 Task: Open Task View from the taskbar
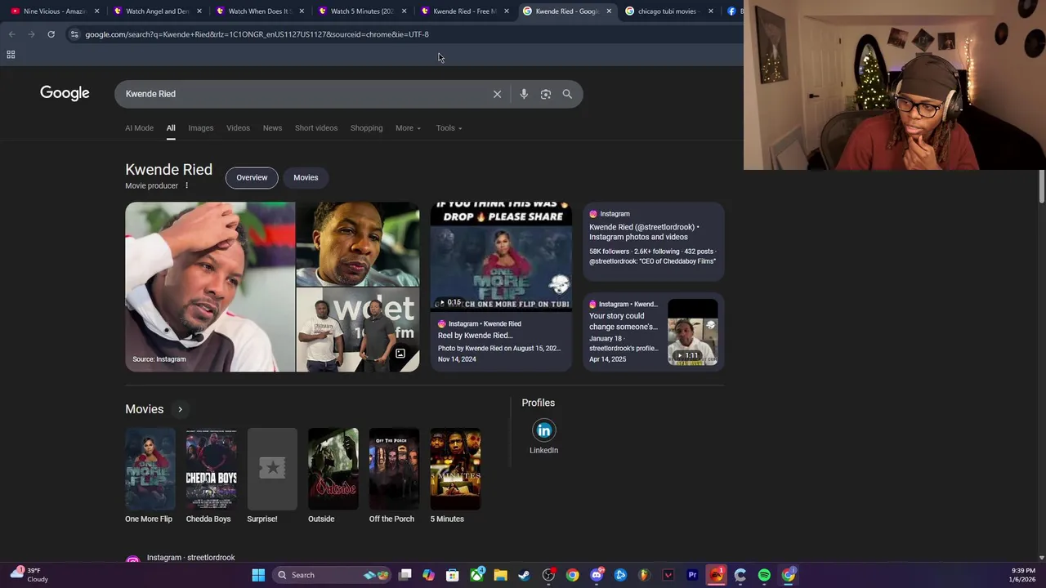click(x=405, y=575)
